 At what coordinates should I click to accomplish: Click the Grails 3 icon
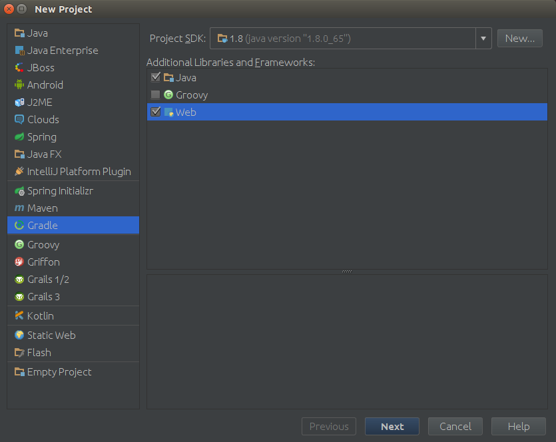click(19, 296)
